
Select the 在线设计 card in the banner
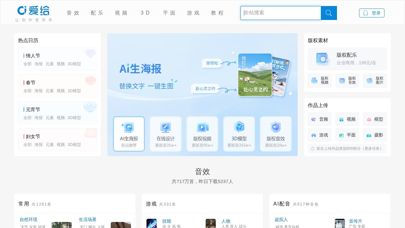(165, 133)
